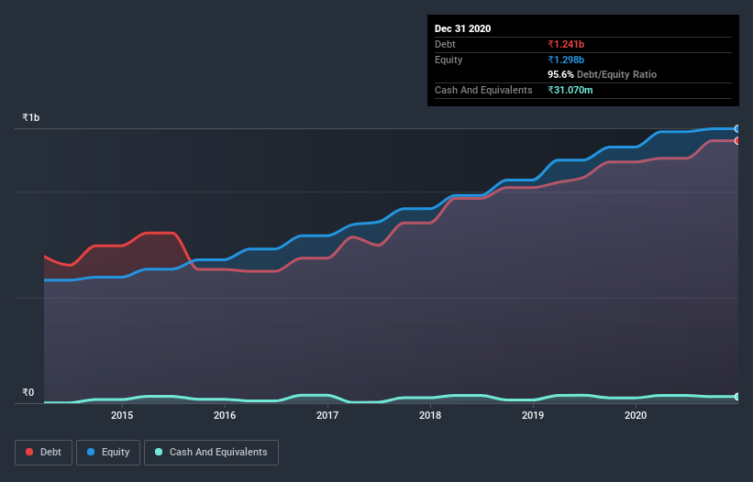Click the red Debt endpoint marker
The image size is (753, 482).
737,141
